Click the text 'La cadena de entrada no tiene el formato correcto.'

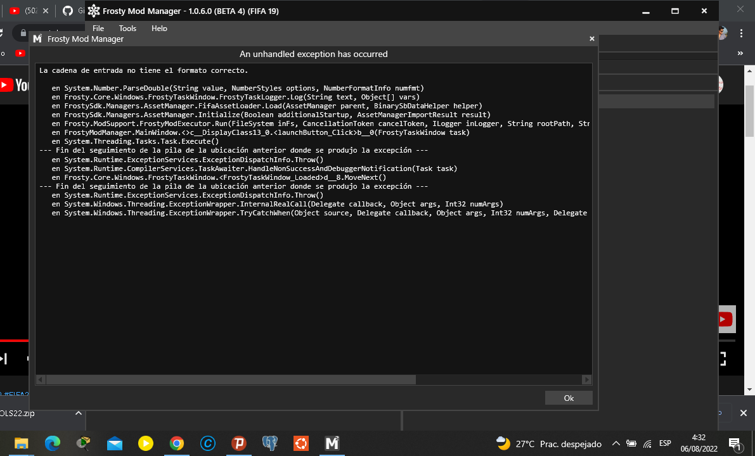(x=143, y=70)
